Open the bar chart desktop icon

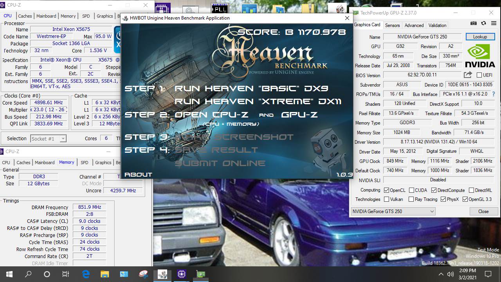tap(249, 9)
